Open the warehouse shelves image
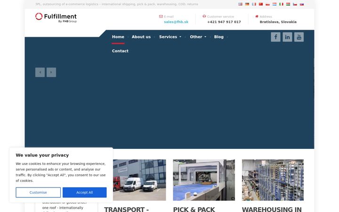This screenshot has height=212, width=339. coord(273,180)
